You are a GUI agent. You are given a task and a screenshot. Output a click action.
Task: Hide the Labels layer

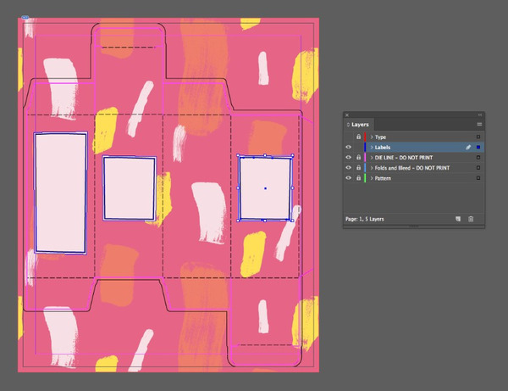tap(349, 147)
